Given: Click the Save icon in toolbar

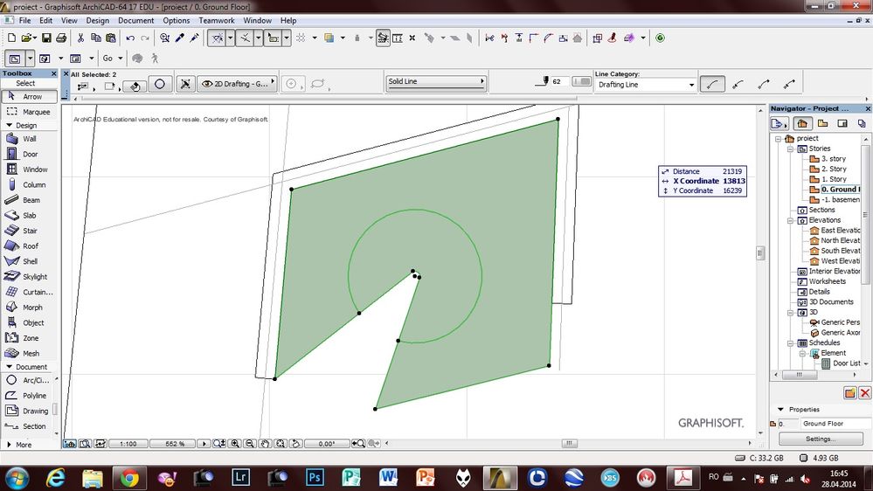Looking at the screenshot, I should click(46, 38).
